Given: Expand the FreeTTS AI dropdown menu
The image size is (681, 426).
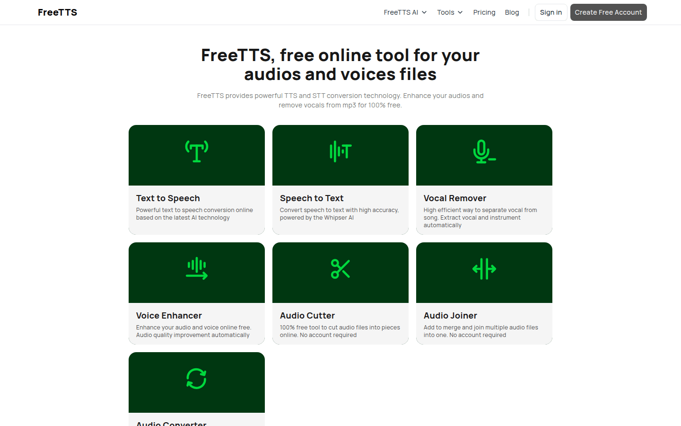Looking at the screenshot, I should click(x=405, y=12).
